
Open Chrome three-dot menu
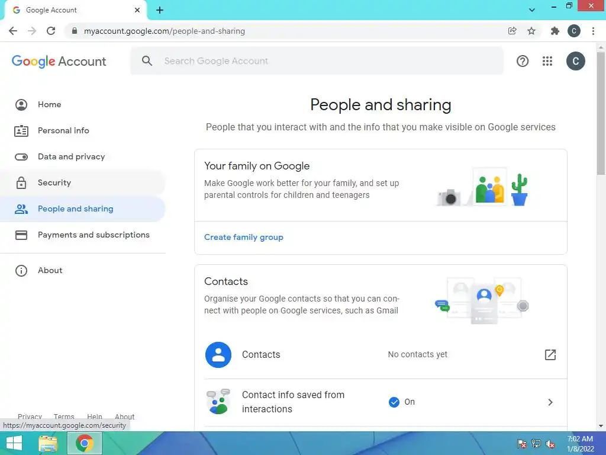point(593,31)
